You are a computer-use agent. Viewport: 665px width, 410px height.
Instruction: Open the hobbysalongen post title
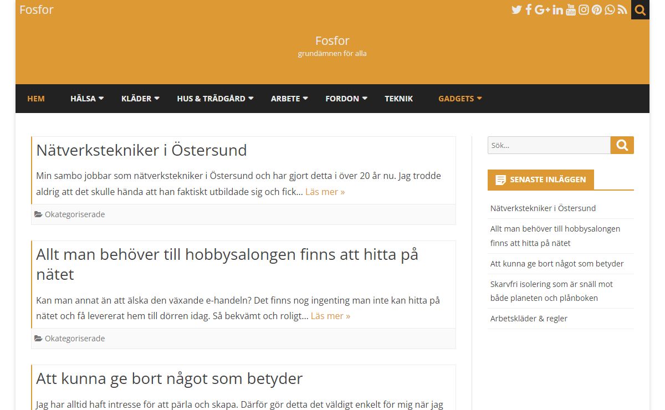click(227, 264)
